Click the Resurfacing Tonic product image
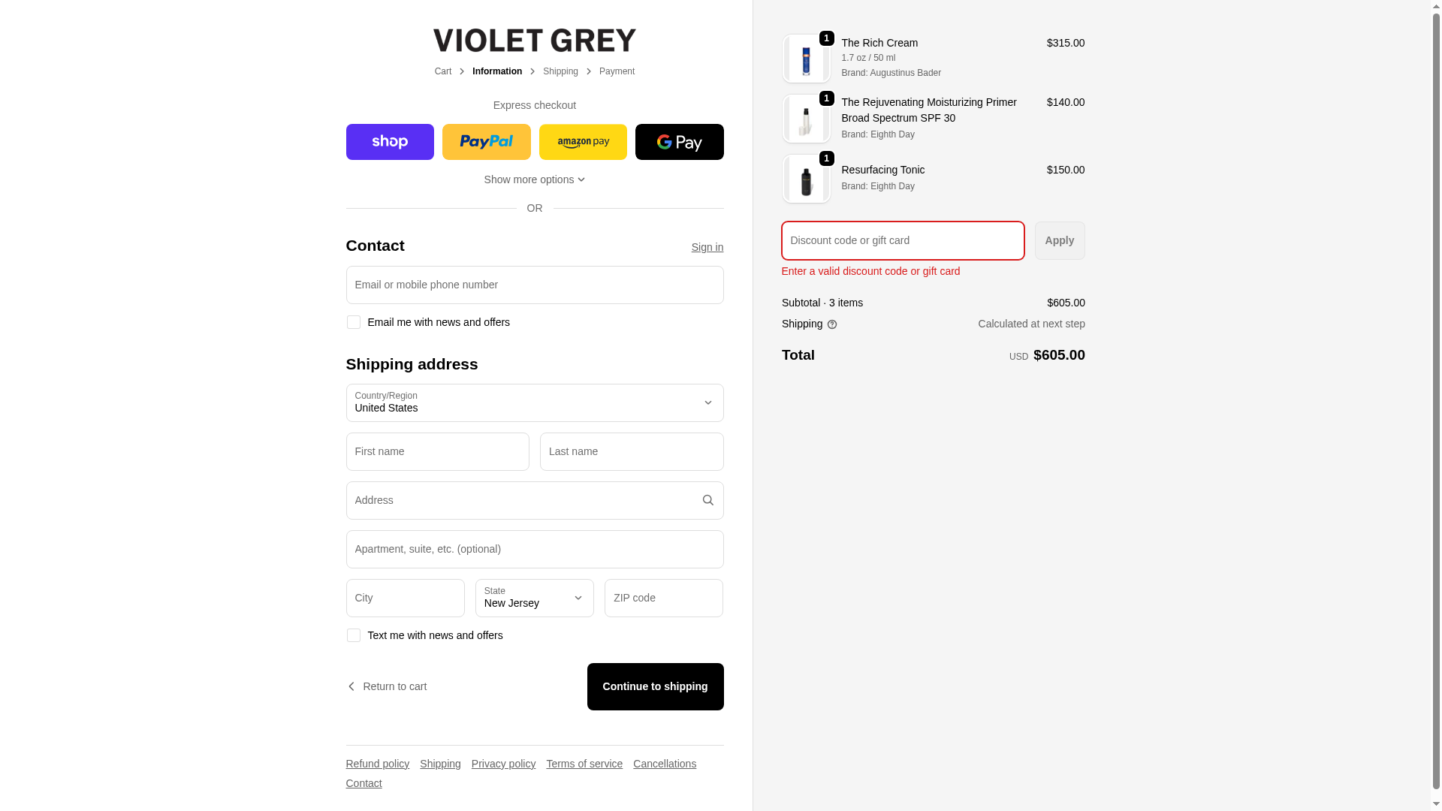This screenshot has width=1442, height=811. 806,179
